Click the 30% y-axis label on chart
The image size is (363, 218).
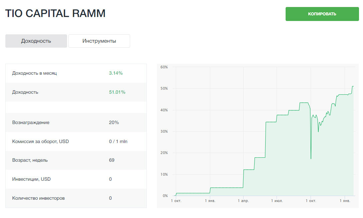click(164, 131)
